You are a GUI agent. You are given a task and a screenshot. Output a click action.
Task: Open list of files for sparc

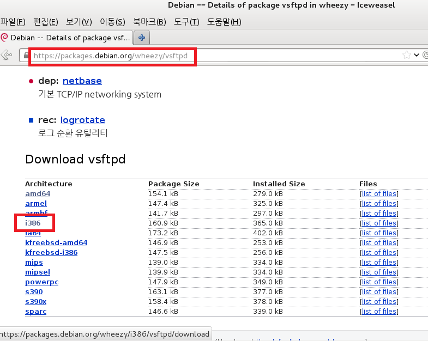click(379, 312)
